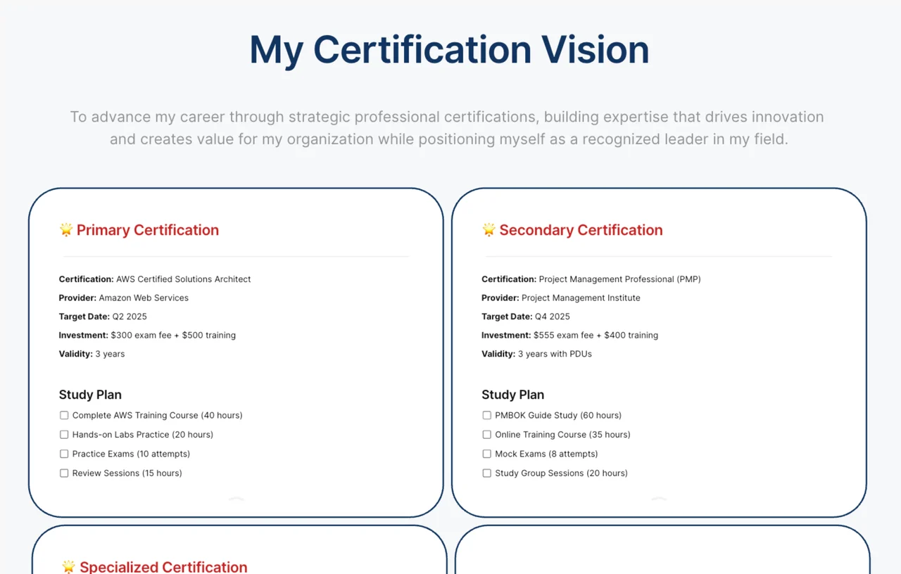Click star icon beside Primary Certification
Image resolution: width=901 pixels, height=574 pixels.
66,229
